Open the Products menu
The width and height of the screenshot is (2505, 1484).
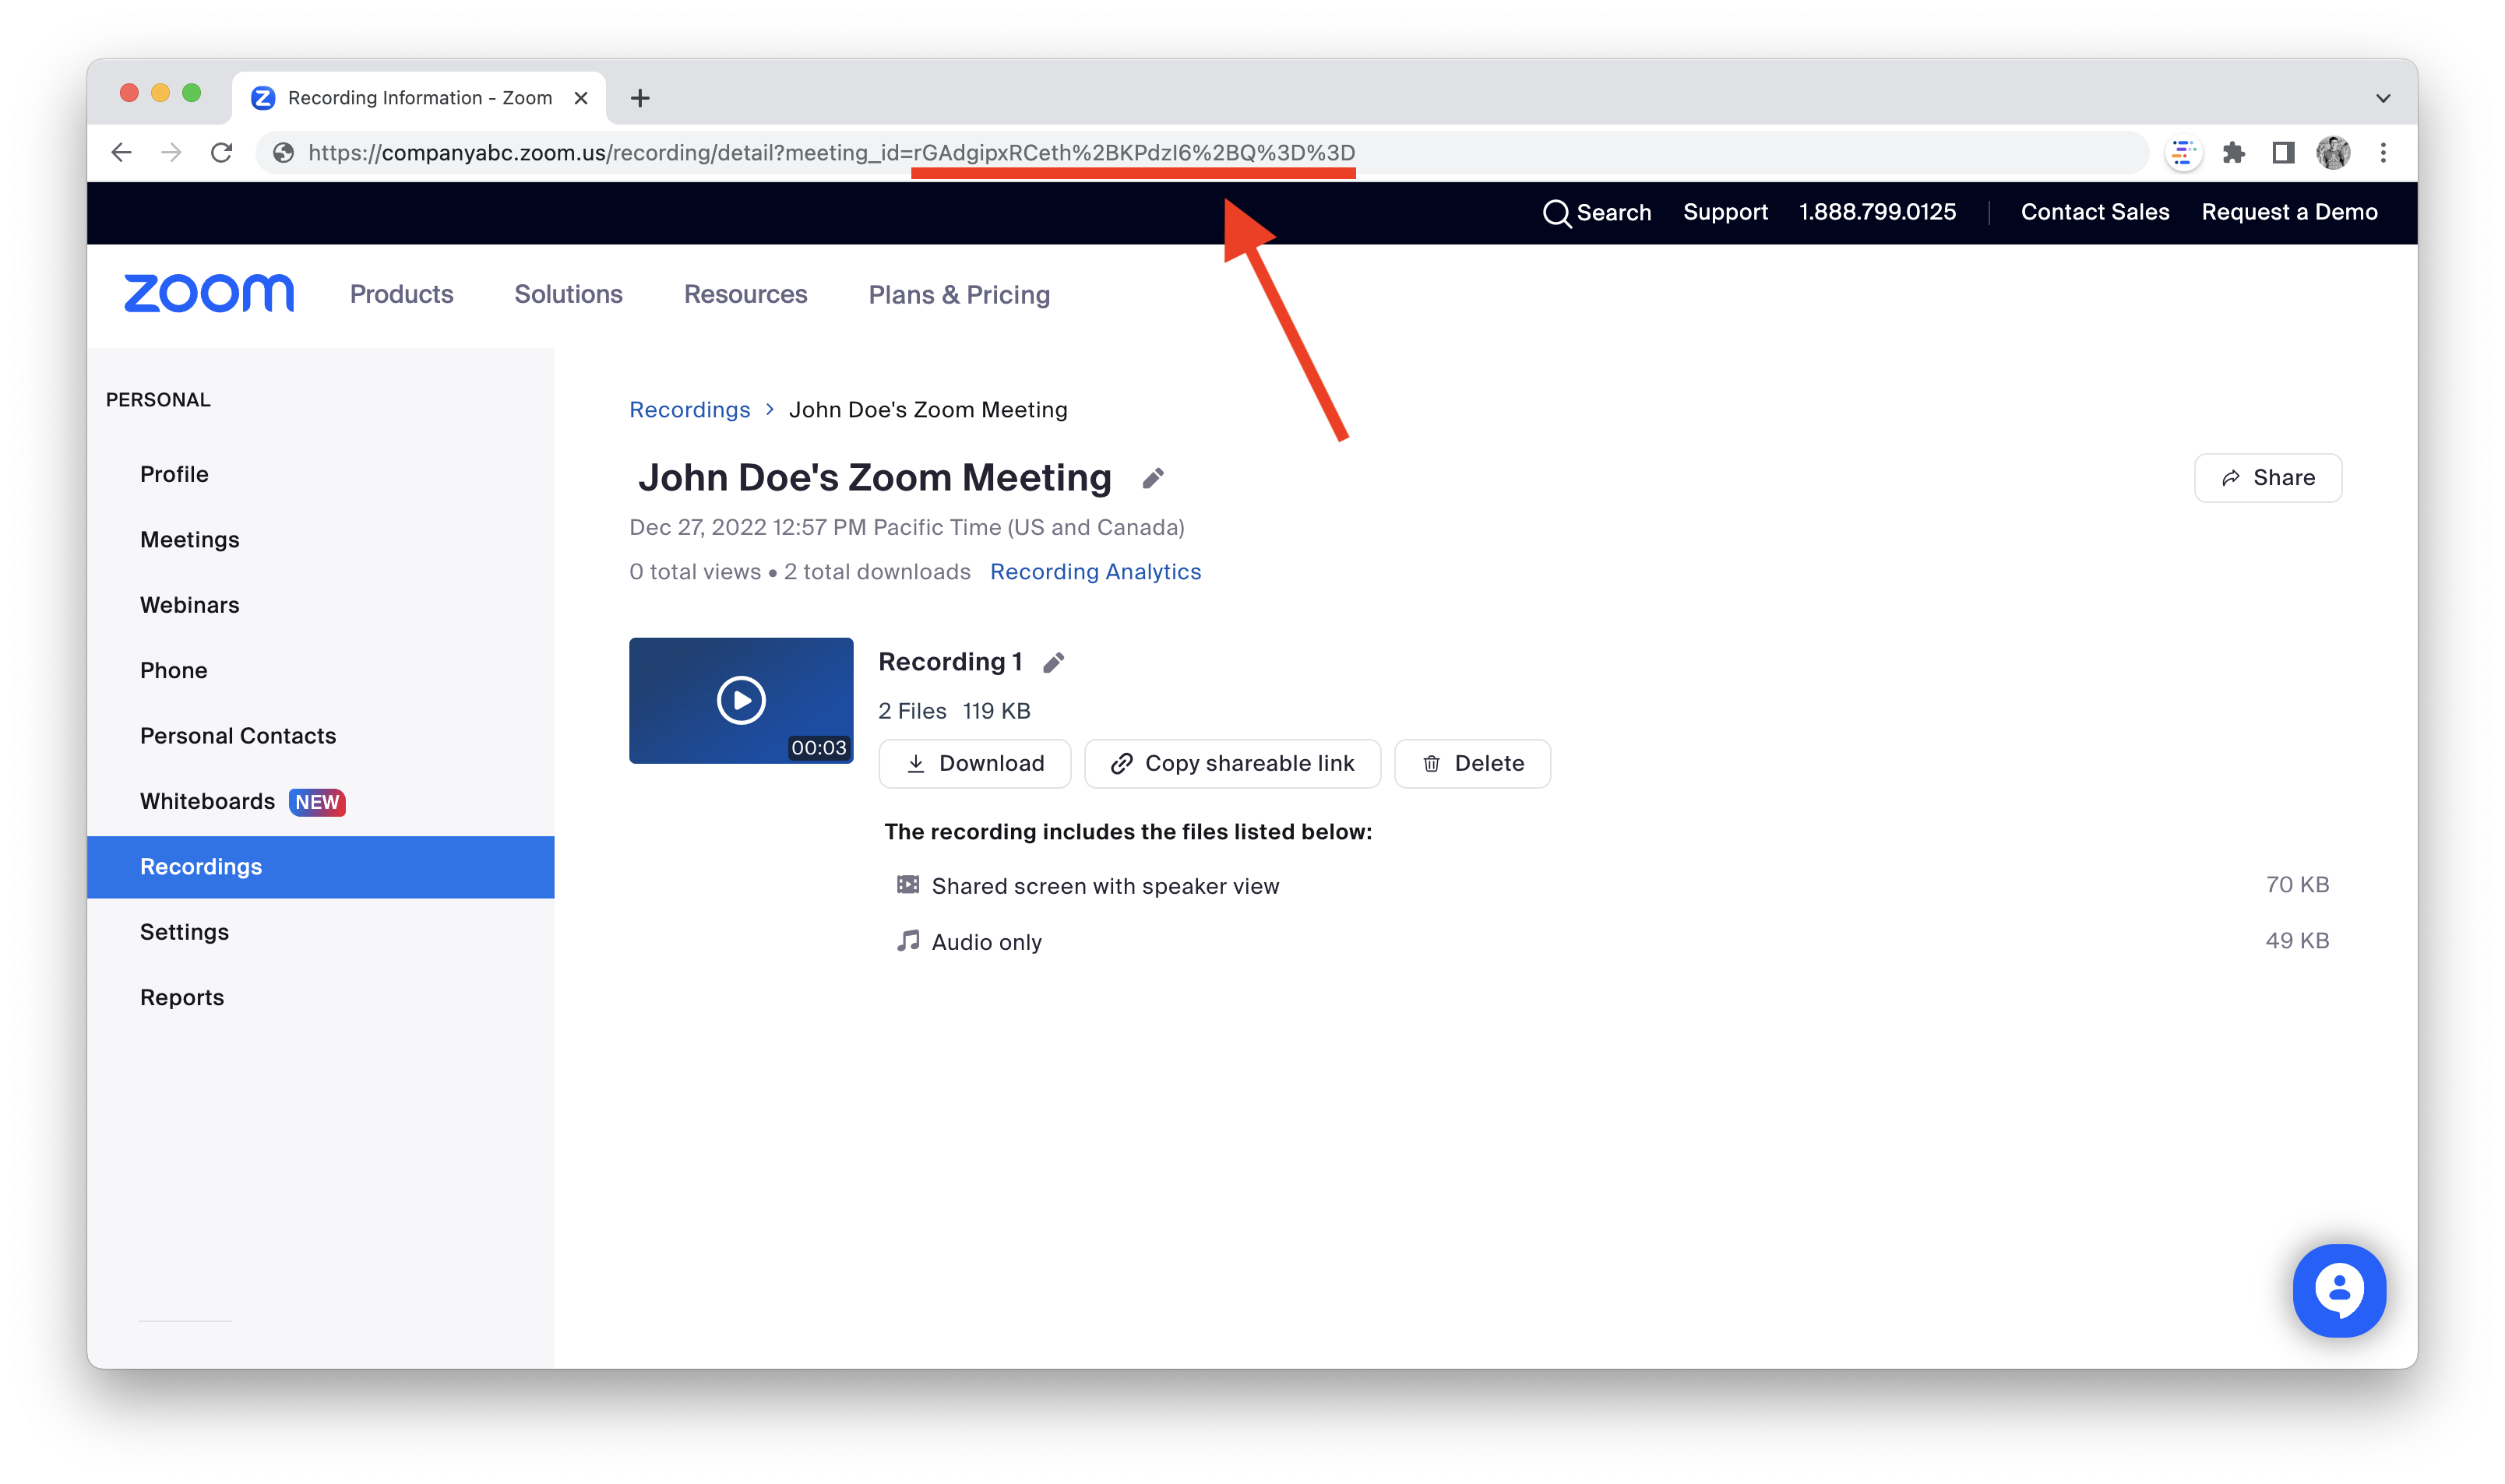point(400,294)
